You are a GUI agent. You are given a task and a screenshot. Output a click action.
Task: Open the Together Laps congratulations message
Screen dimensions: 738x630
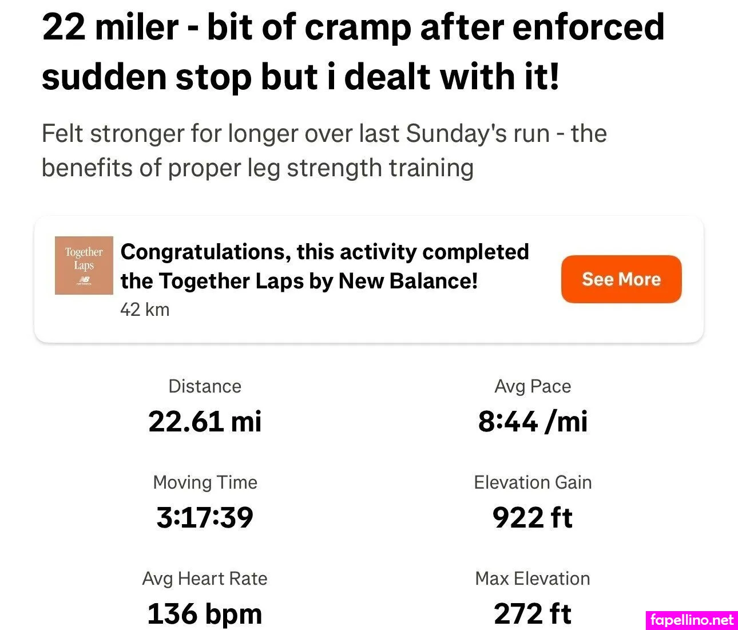coord(324,266)
